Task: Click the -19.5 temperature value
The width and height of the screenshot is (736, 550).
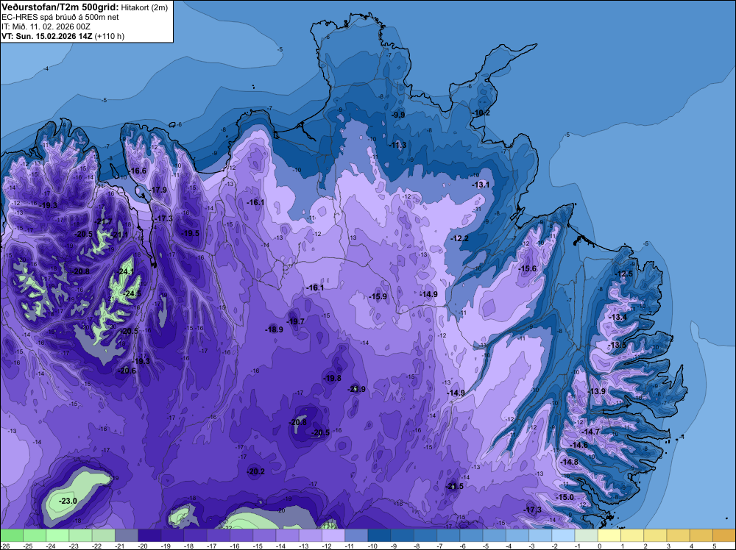Action: (190, 233)
